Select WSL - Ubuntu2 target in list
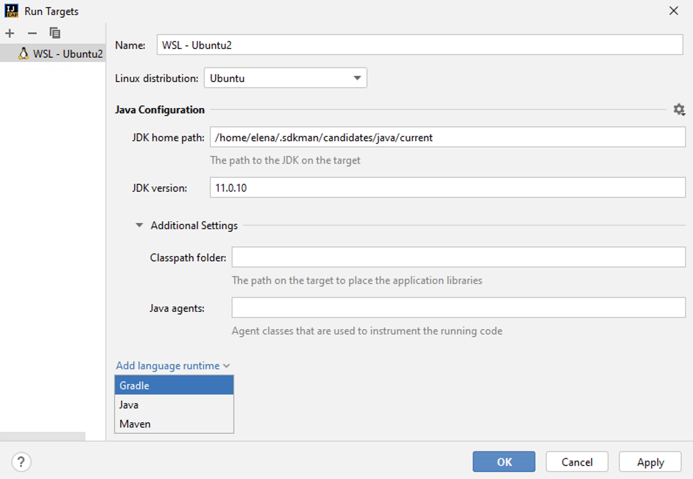Image resolution: width=693 pixels, height=479 pixels. 53,54
